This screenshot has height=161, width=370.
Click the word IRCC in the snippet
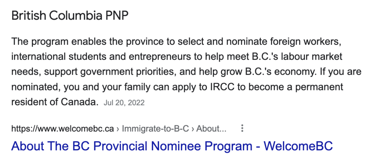(222, 87)
